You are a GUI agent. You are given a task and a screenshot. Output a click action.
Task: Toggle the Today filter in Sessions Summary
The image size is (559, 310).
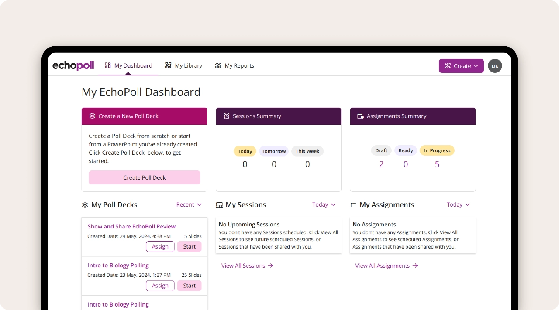click(x=245, y=151)
